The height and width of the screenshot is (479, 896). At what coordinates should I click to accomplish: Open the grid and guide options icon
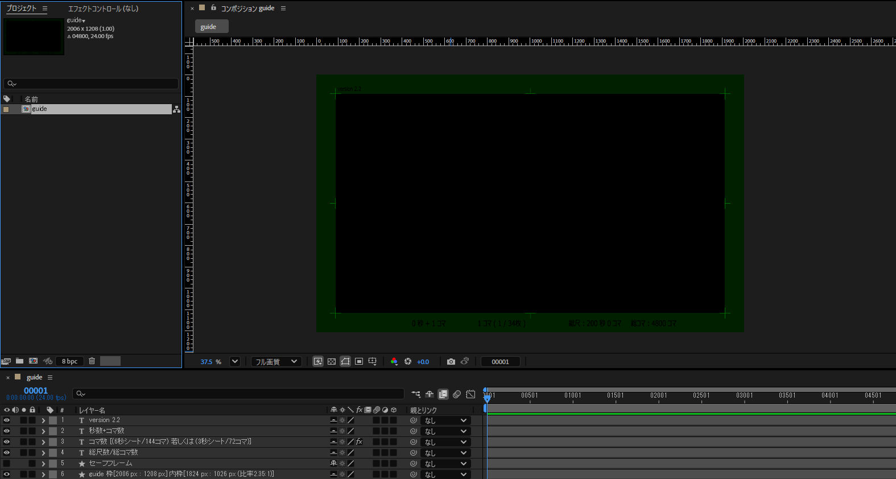pos(373,362)
